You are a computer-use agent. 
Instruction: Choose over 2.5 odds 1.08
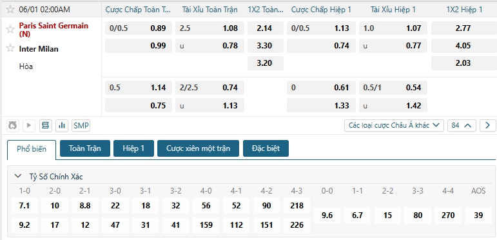pos(210,28)
